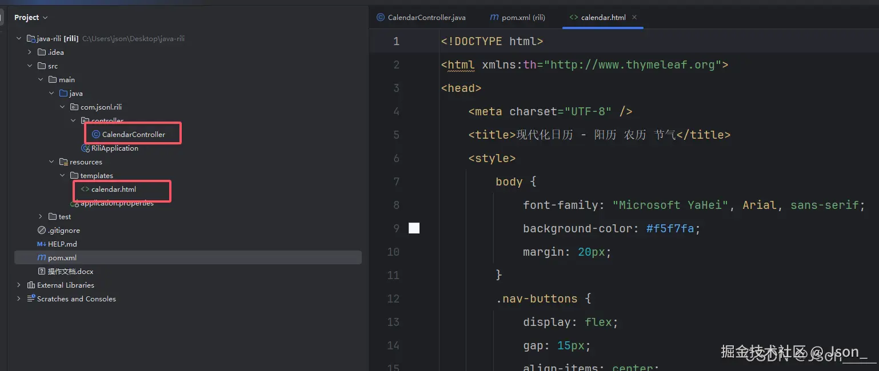Click line number 9 in gutter

396,228
